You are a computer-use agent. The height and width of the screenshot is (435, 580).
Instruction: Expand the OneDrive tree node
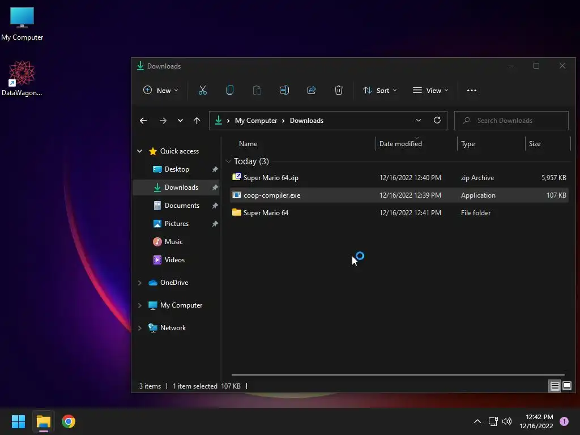[x=140, y=283]
